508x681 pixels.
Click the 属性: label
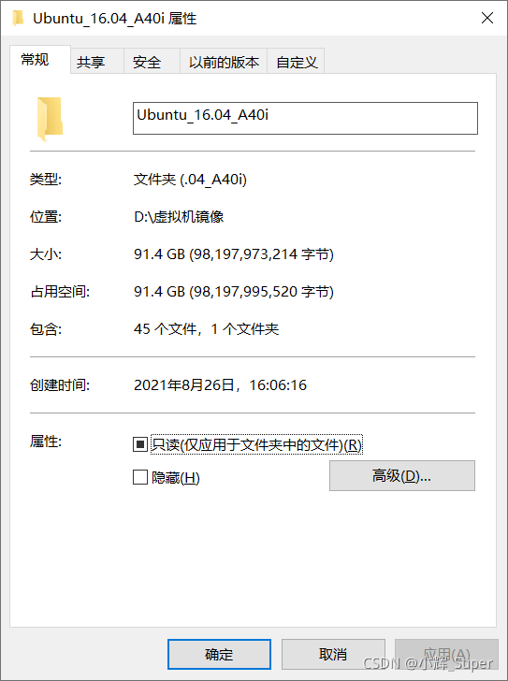coord(46,442)
